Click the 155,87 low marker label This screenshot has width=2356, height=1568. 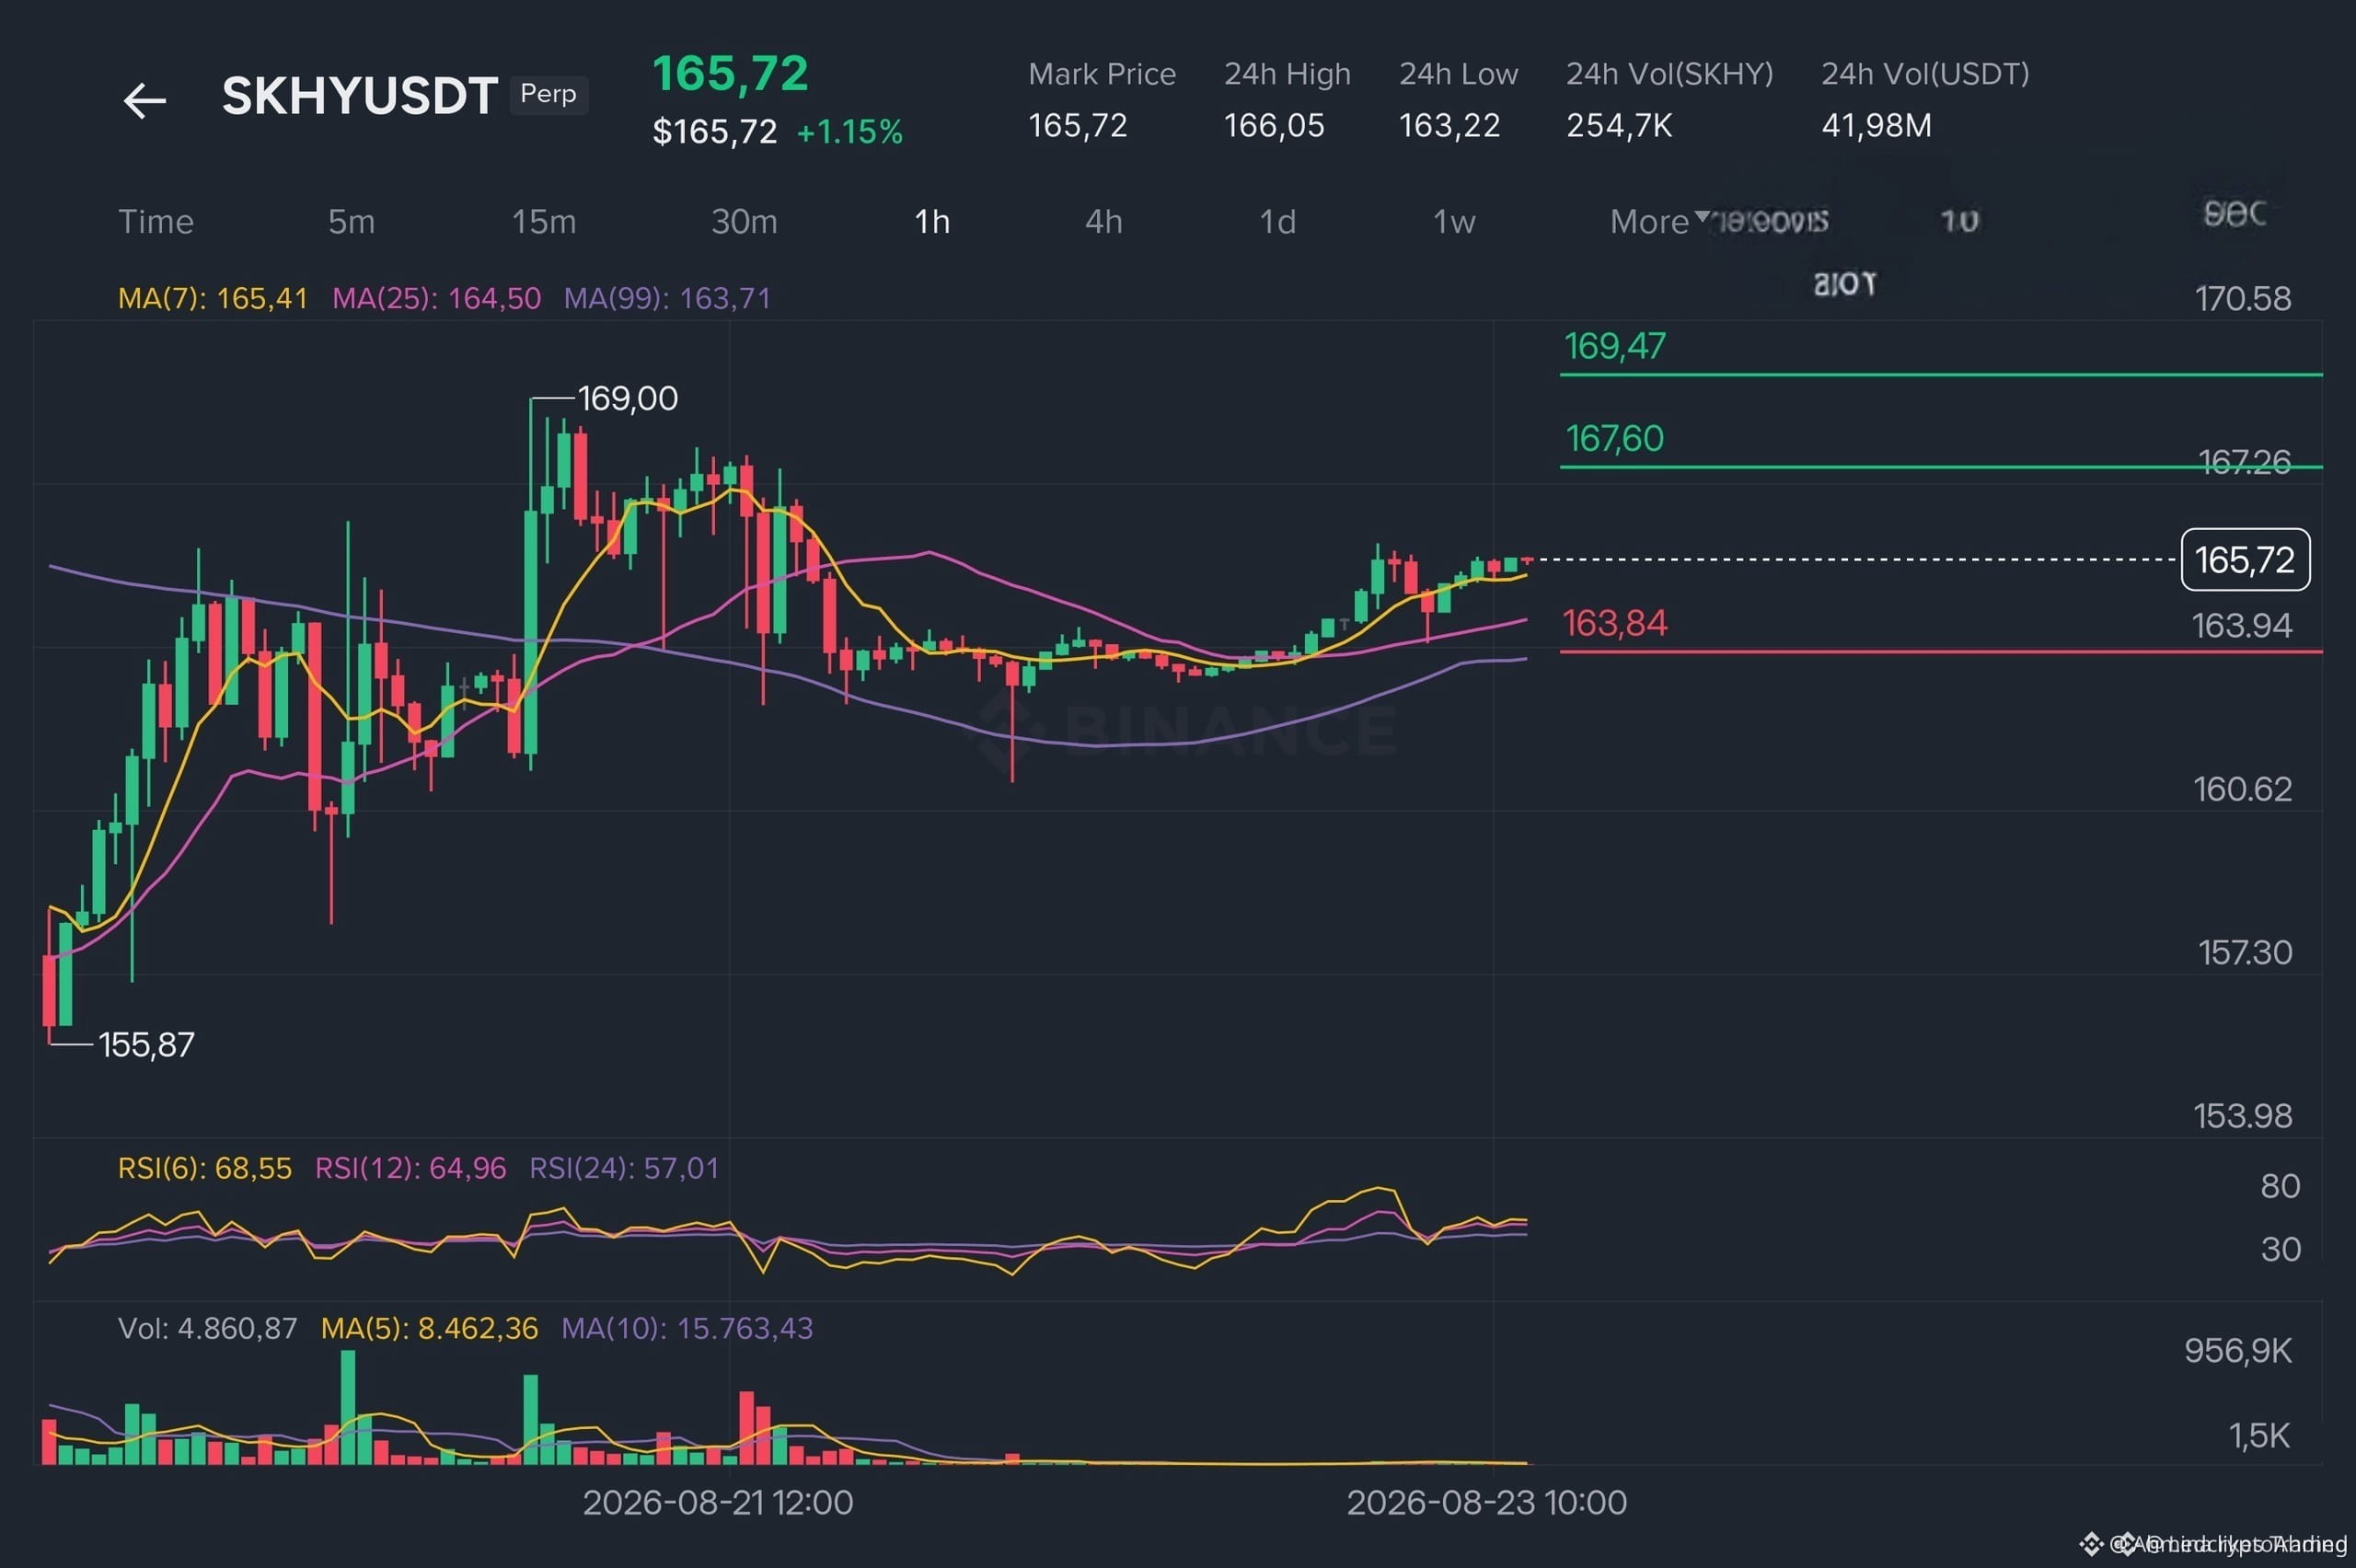(146, 1044)
